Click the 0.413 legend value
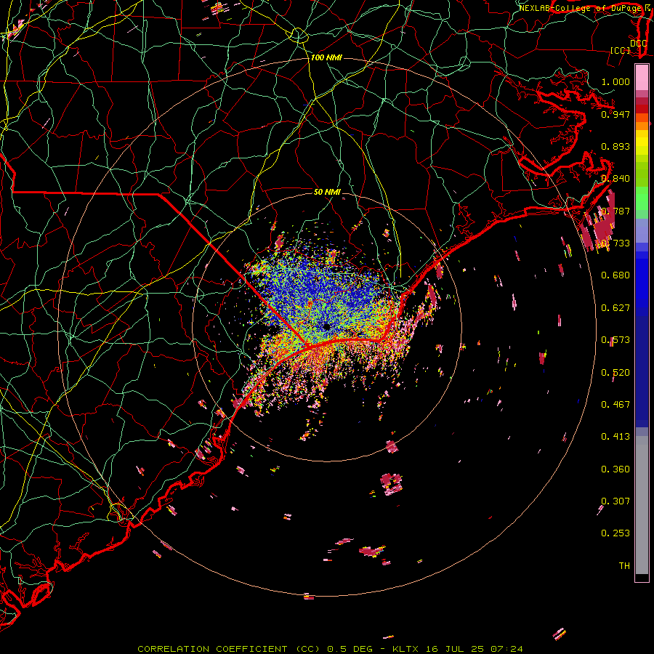The height and width of the screenshot is (654, 654). click(x=615, y=437)
